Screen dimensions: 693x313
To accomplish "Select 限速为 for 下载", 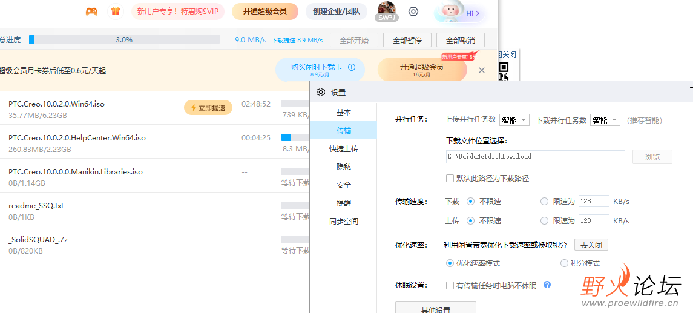I will pos(545,202).
